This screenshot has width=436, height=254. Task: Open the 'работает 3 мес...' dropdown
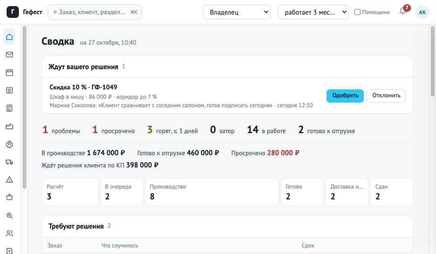pyautogui.click(x=313, y=12)
